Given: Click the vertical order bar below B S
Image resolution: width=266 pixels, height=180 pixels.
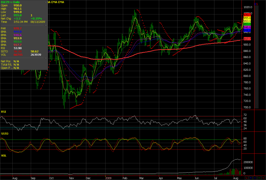Looking at the screenshot, I should (x=257, y=57).
